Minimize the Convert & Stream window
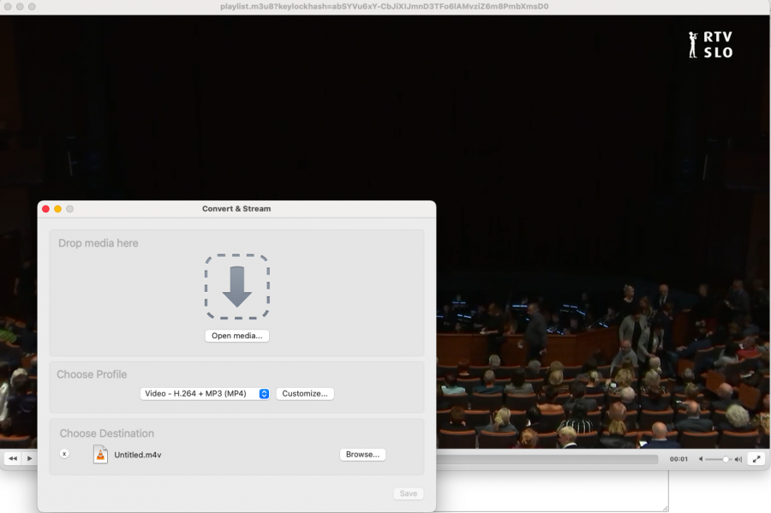The image size is (771, 513). click(x=58, y=209)
